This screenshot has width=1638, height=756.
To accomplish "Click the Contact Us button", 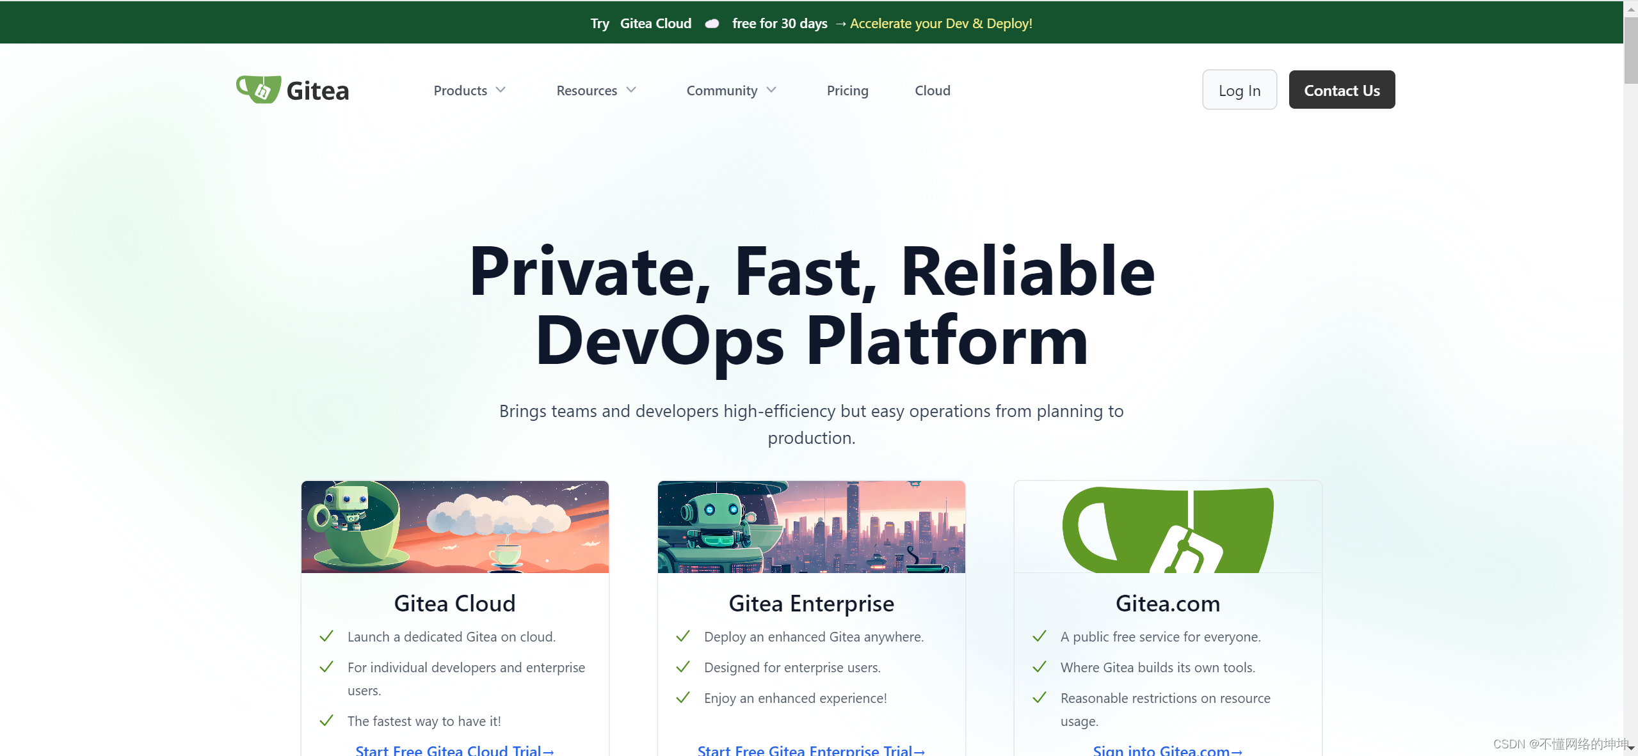I will point(1341,90).
